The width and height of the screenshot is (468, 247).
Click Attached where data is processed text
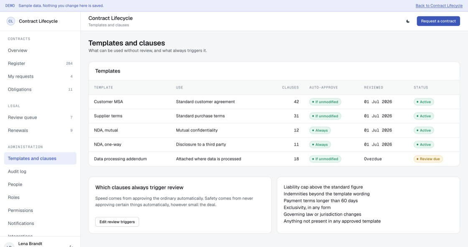pyautogui.click(x=209, y=159)
